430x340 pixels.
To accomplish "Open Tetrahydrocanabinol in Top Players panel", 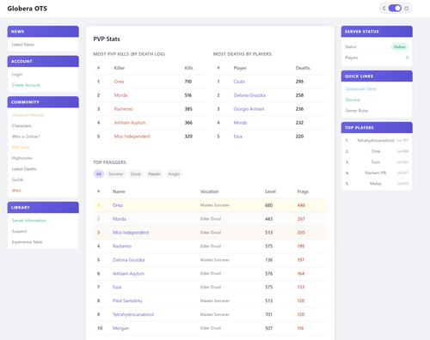I will click(x=376, y=141).
